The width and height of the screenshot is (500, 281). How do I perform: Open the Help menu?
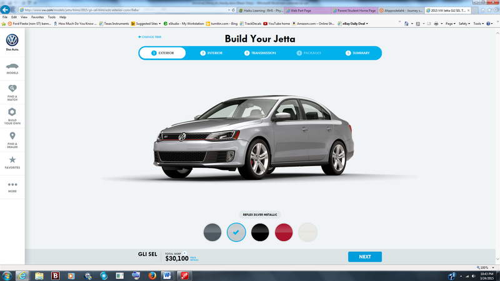tap(63, 17)
